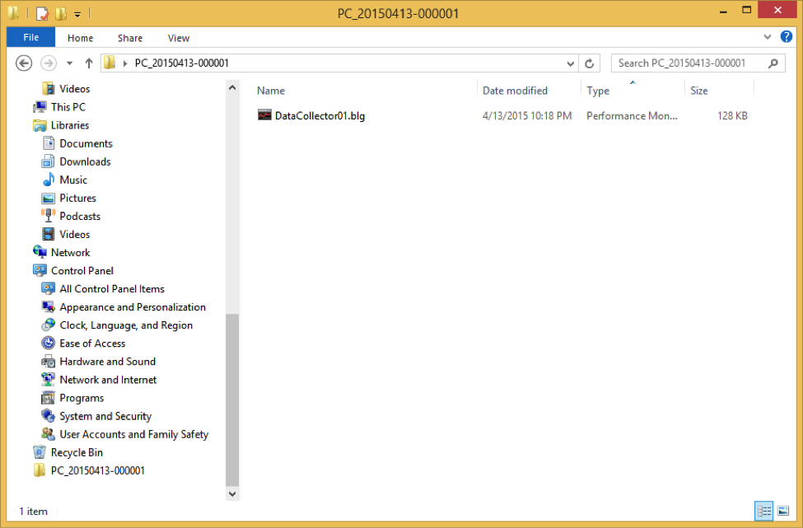Open the window system menu icon

pos(14,13)
